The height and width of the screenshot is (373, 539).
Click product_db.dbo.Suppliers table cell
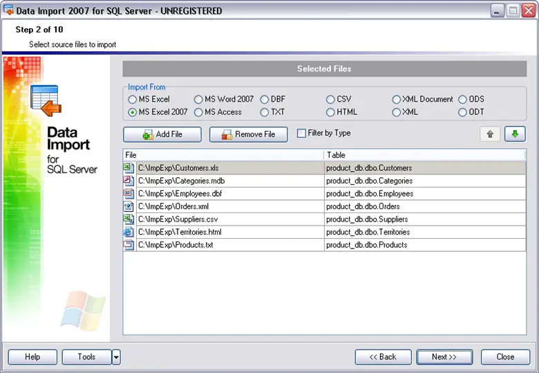point(425,219)
